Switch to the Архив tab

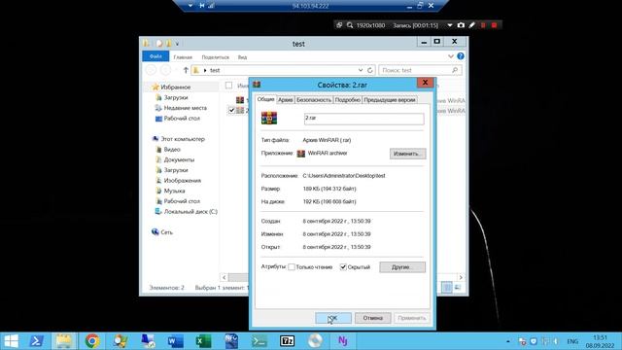(x=285, y=100)
